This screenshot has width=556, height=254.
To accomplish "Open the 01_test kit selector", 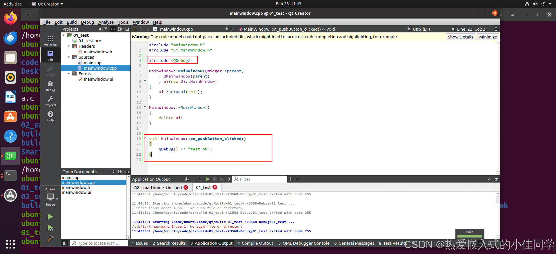I will point(50,197).
